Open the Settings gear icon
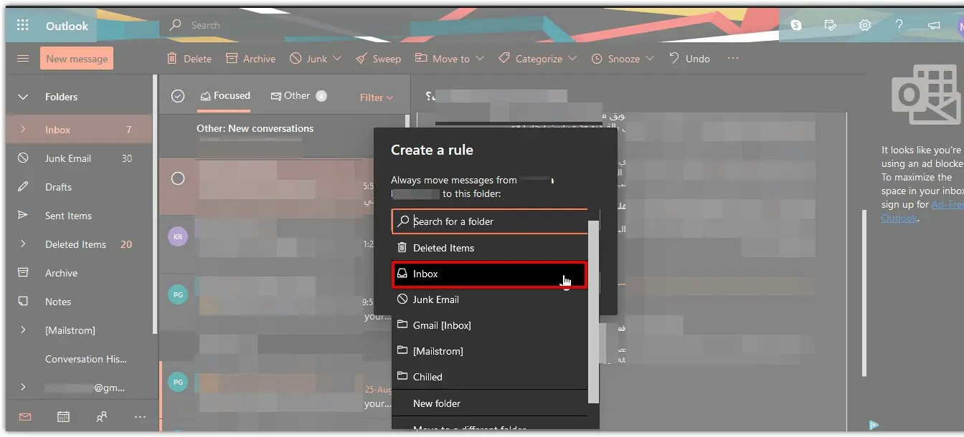 (865, 25)
